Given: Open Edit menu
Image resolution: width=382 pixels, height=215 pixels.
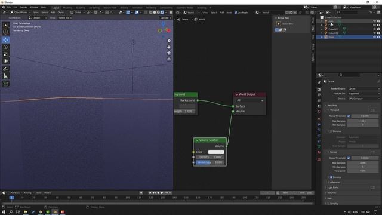Looking at the screenshot, I should 16,7.
